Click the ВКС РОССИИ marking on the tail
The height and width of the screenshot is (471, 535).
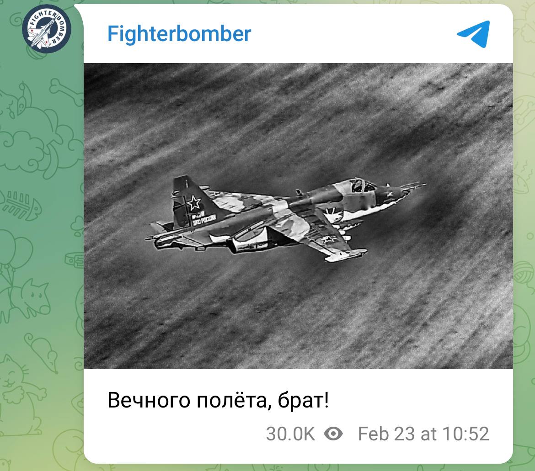point(204,220)
